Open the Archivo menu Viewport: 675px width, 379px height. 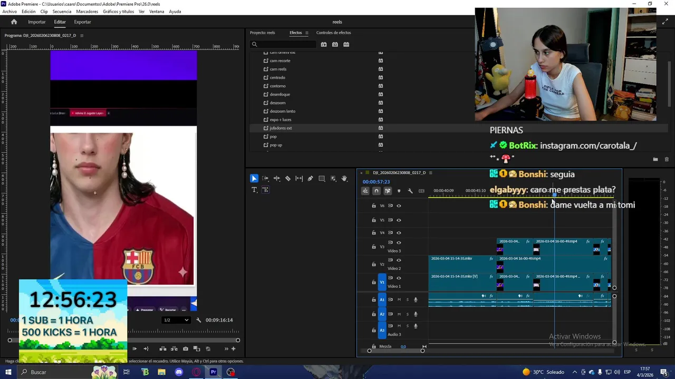click(x=9, y=12)
